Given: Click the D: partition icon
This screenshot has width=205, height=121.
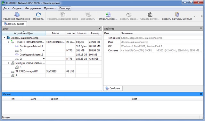Looking at the screenshot, I should click(x=17, y=50).
